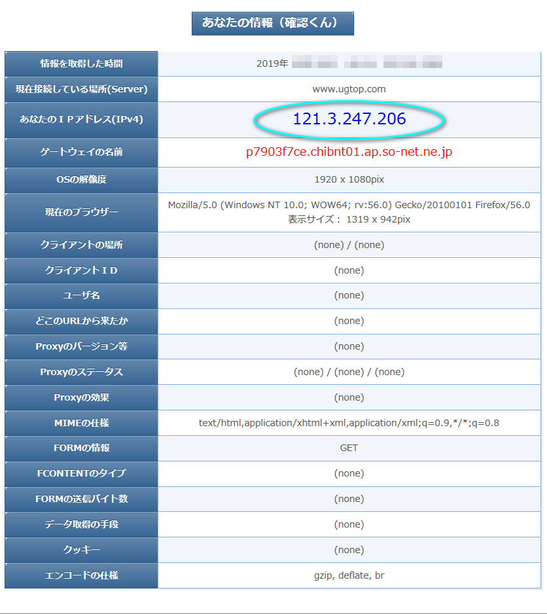The width and height of the screenshot is (547, 614).
Task: Select the www.ugtop.com server value
Action: 349,89
